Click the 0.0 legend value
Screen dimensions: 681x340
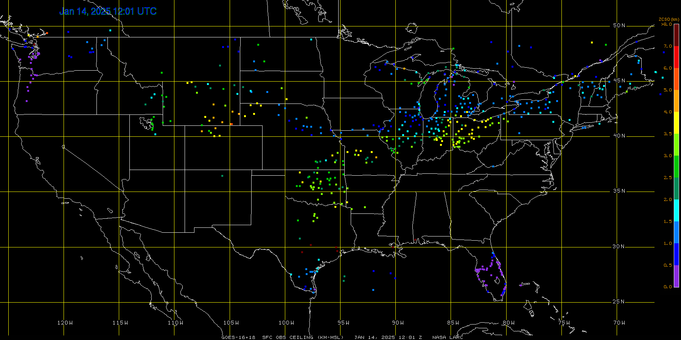(668, 287)
